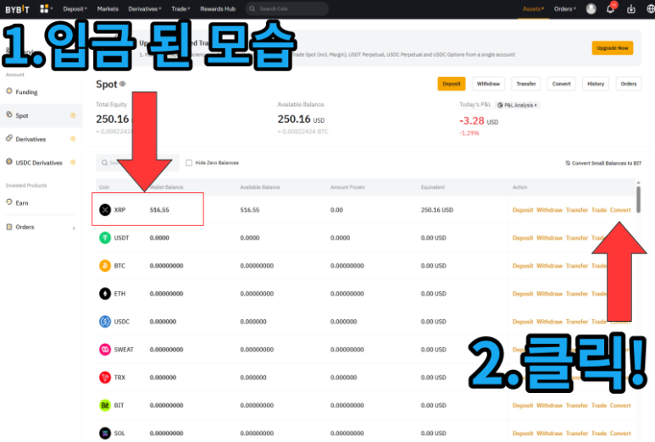655x442 pixels.
Task: Click Trade in the XRP row
Action: click(x=598, y=210)
